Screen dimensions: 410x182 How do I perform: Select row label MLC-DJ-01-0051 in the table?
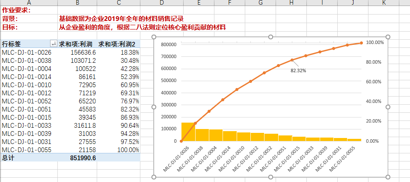pyautogui.click(x=27, y=109)
